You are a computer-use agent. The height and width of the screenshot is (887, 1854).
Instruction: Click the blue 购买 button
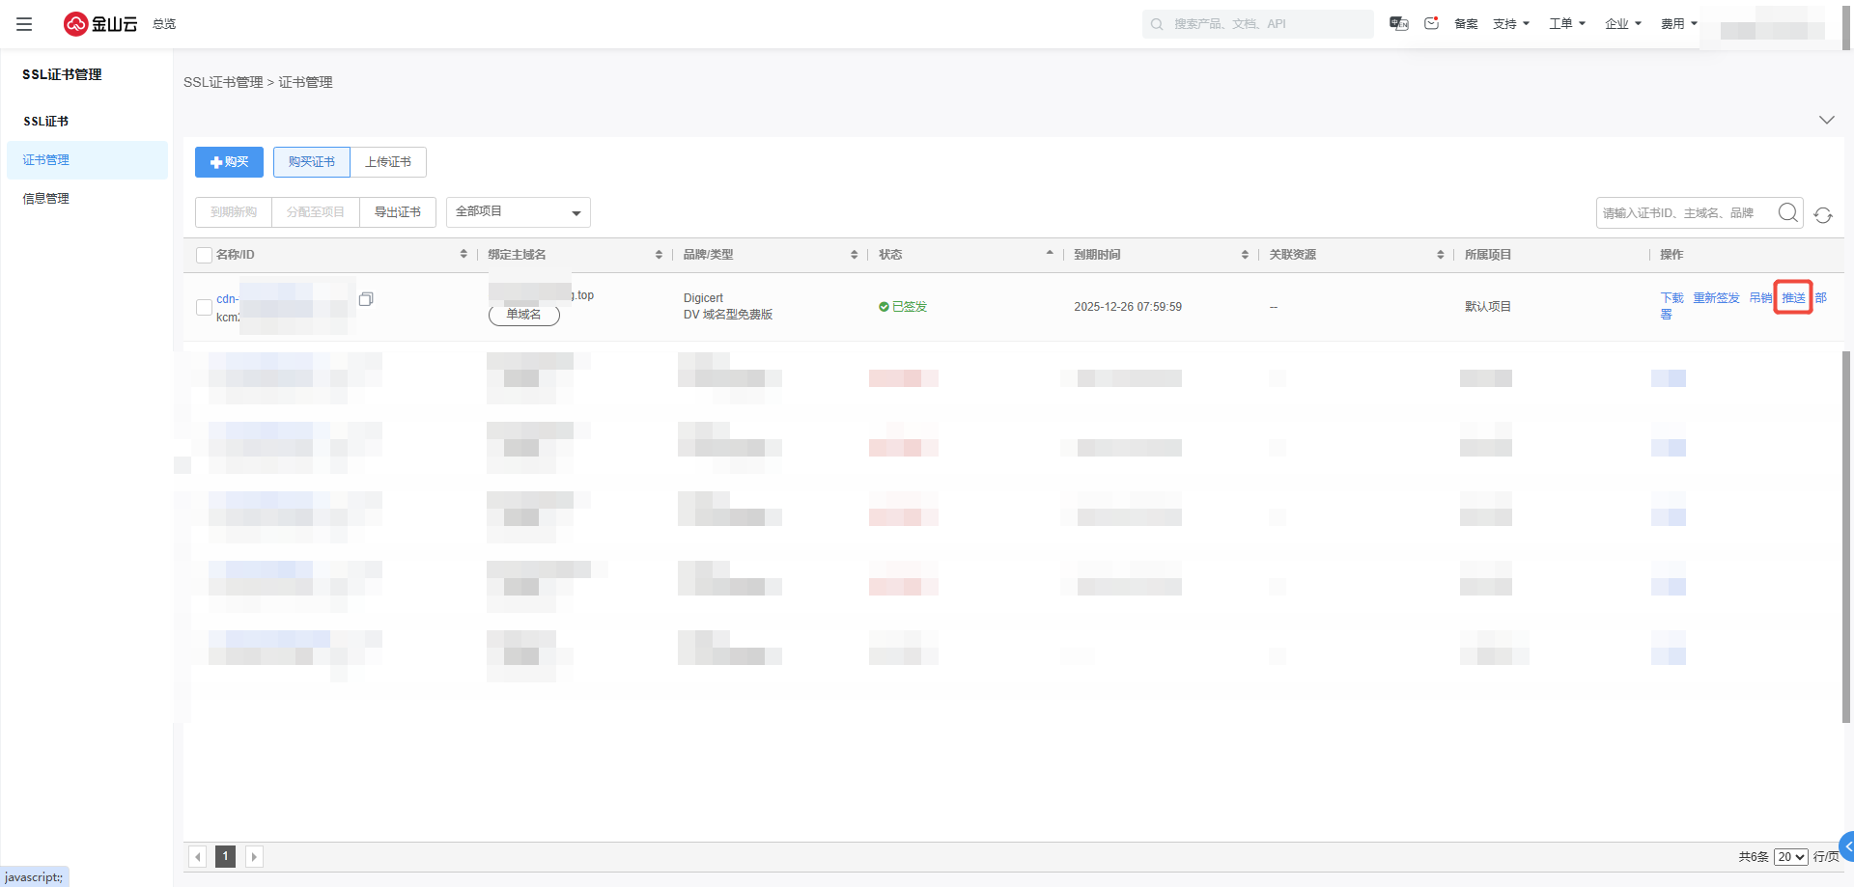coord(229,162)
